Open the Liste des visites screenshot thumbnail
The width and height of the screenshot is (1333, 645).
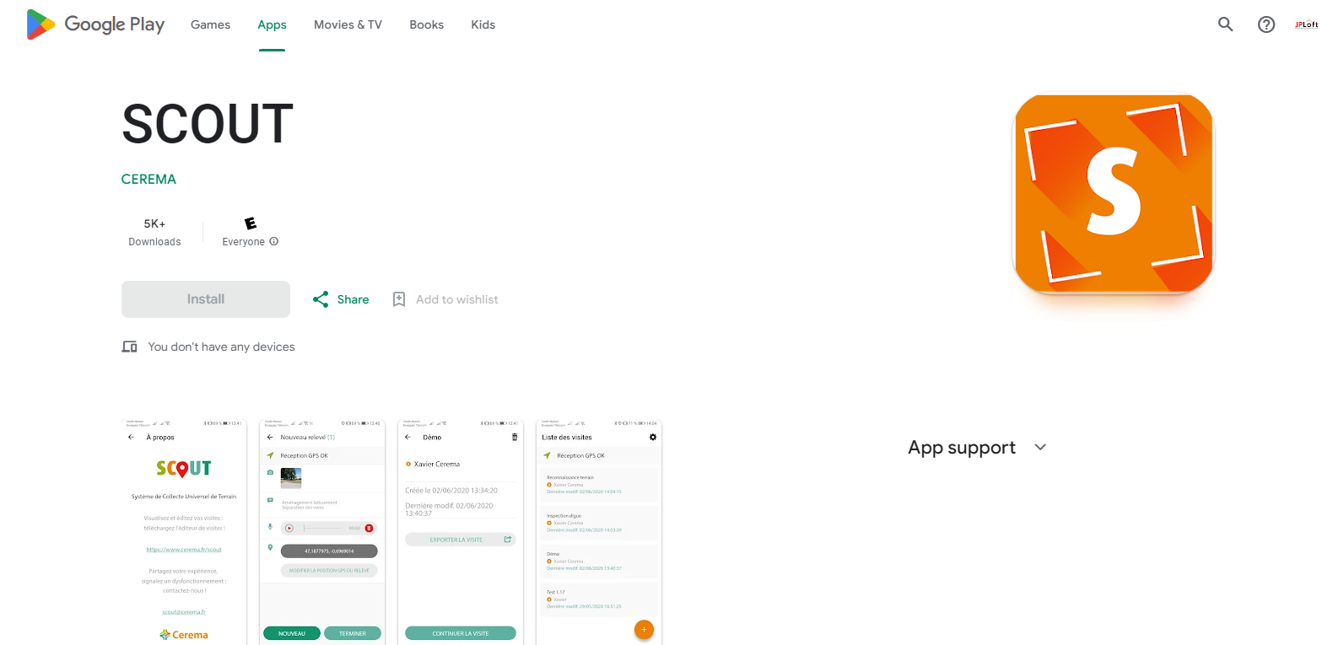pyautogui.click(x=599, y=532)
